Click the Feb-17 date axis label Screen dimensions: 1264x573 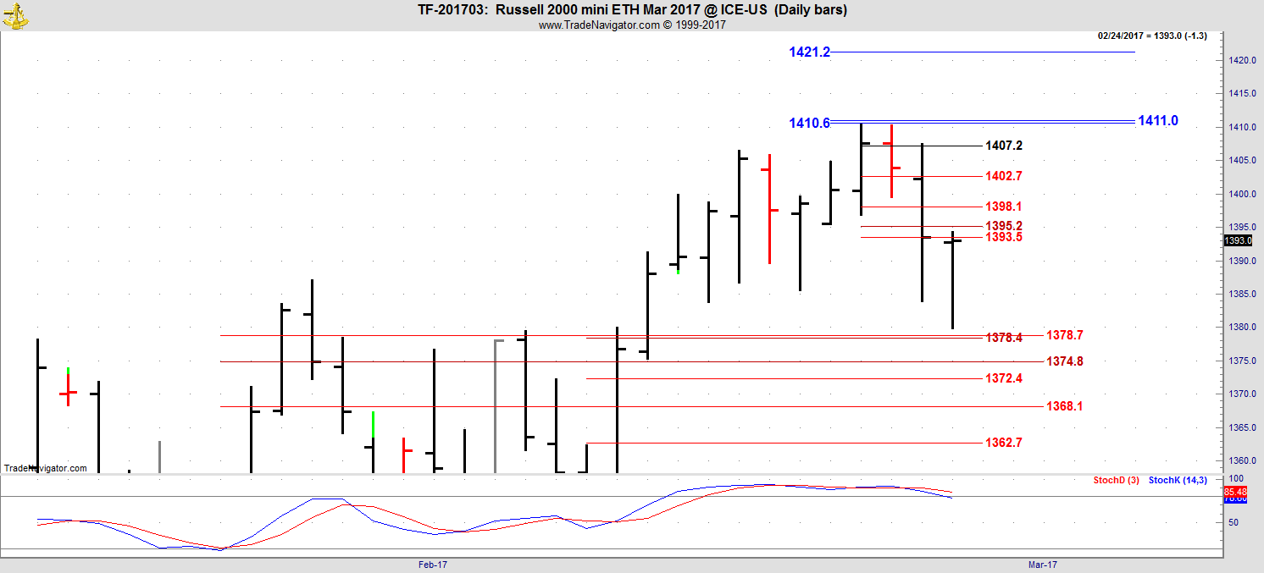point(433,565)
